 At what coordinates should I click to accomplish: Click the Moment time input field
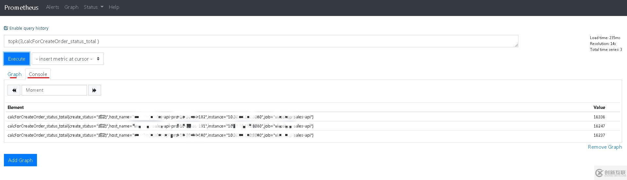coord(54,90)
